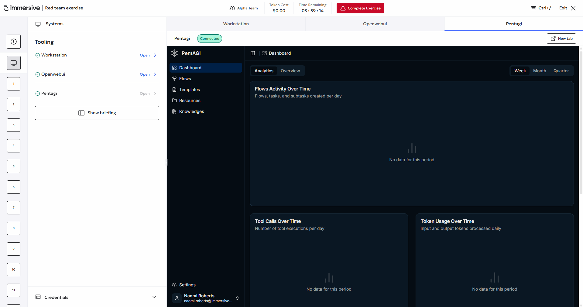Click the Naomi Roberts avatar icon
The width and height of the screenshot is (583, 307).
(x=177, y=298)
